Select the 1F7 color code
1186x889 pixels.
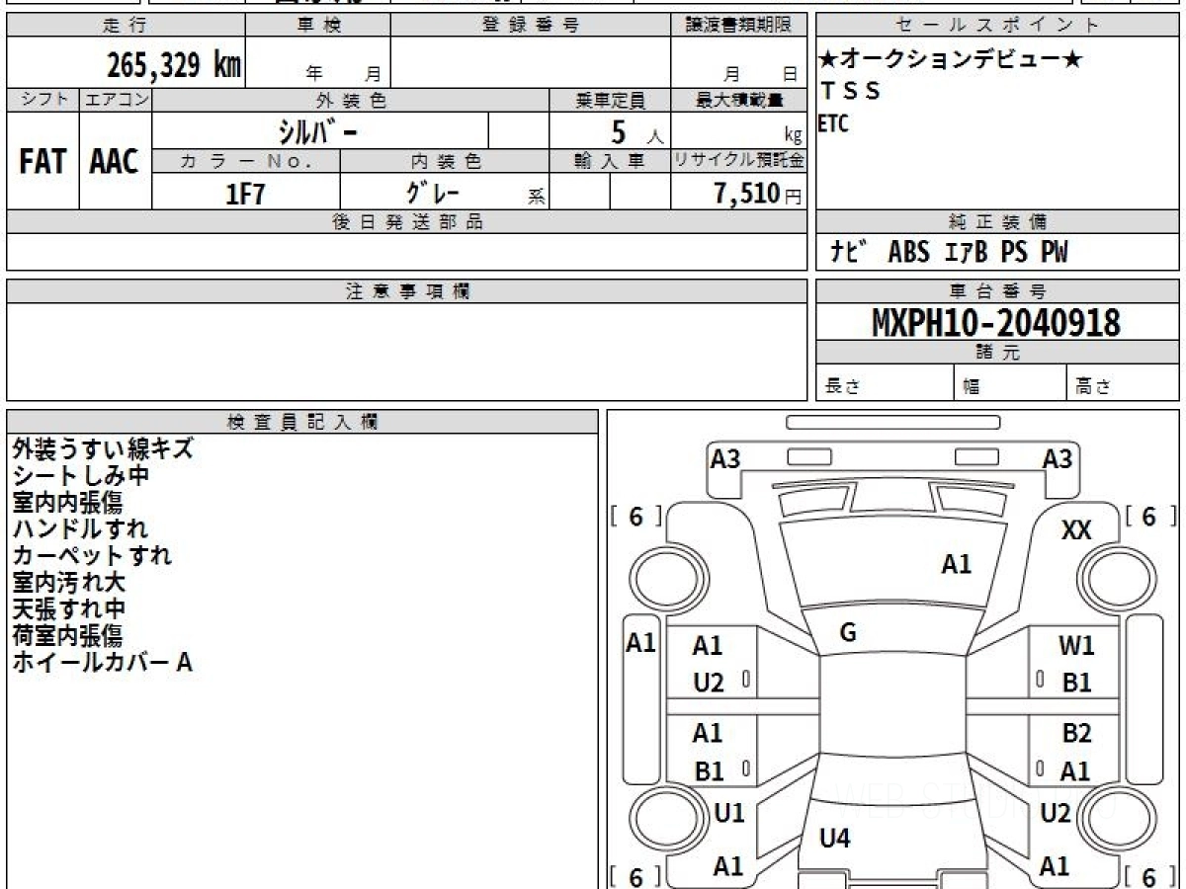pyautogui.click(x=246, y=193)
